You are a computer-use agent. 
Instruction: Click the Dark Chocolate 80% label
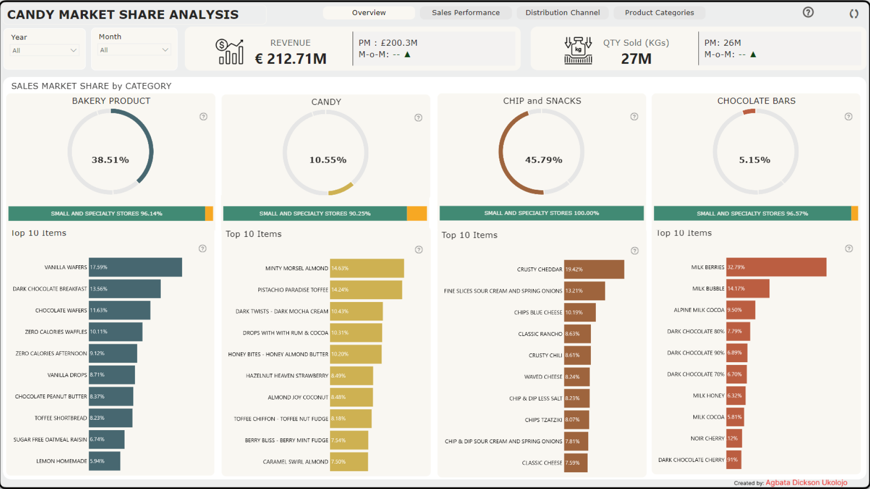pos(696,331)
